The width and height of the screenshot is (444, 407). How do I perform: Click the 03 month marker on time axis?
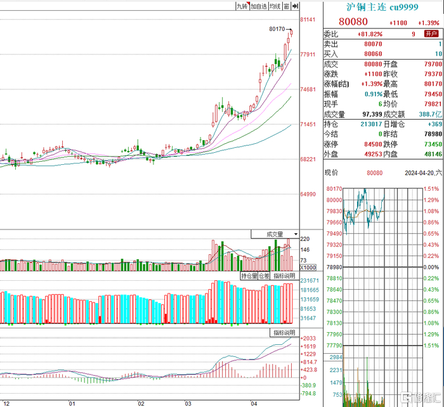click(x=188, y=404)
